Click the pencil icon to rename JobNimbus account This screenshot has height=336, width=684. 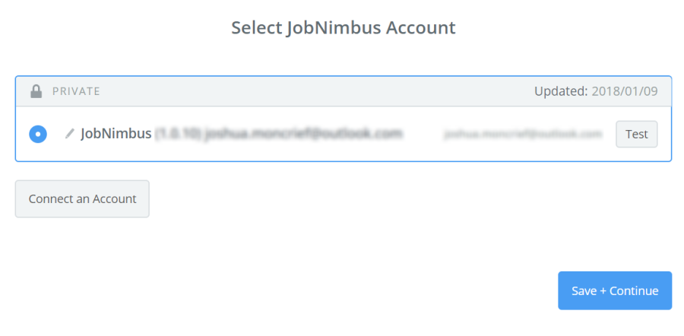coord(69,134)
